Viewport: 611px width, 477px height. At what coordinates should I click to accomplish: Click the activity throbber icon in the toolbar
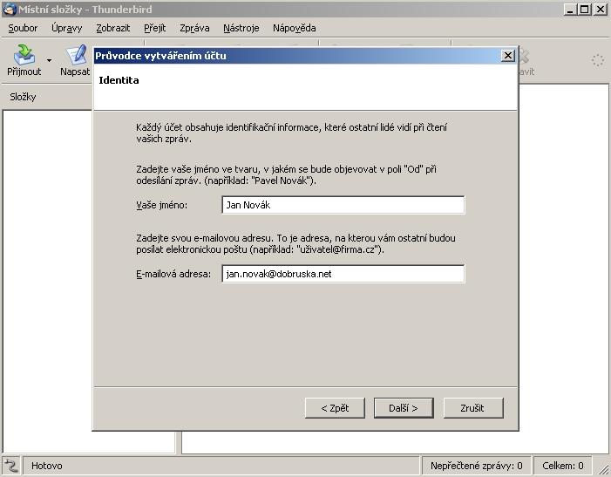click(597, 60)
